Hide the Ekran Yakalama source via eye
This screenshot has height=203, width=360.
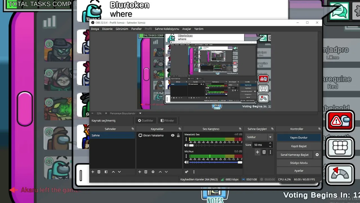click(x=173, y=135)
